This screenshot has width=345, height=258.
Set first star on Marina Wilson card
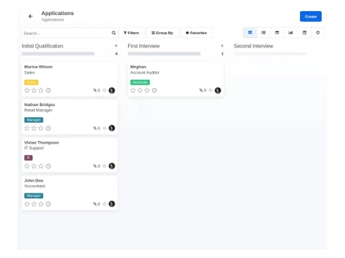pos(27,90)
